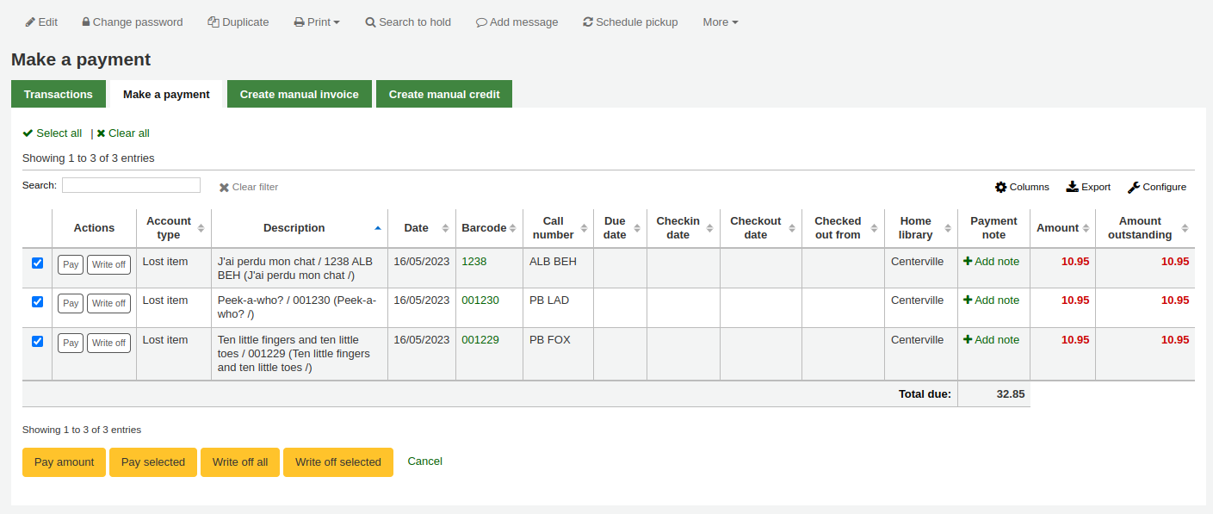Uncheck the J'ai perdu mon chat row
This screenshot has width=1213, height=514.
37,263
